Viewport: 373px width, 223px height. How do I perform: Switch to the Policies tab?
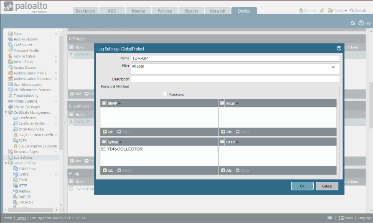(165, 11)
